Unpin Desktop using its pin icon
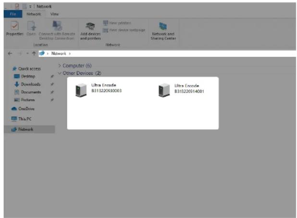Image resolution: width=297 pixels, height=218 pixels. [52, 76]
